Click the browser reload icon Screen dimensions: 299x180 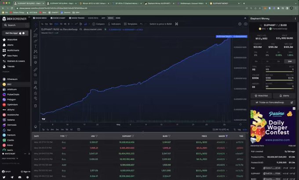(12, 8)
